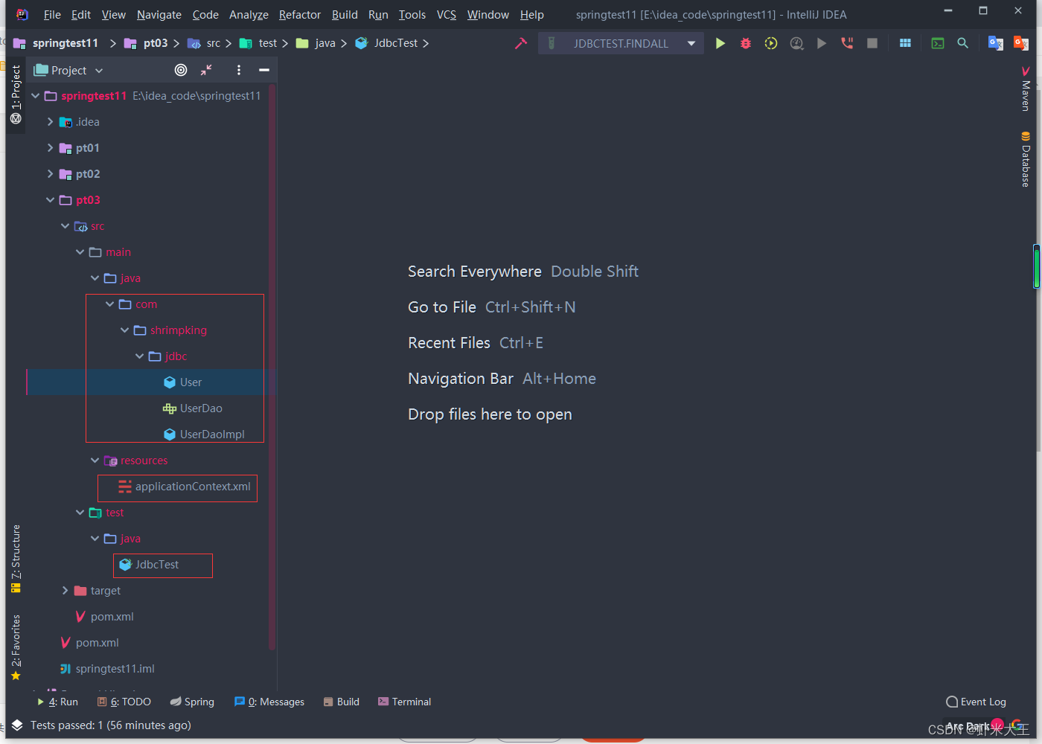Collapse the main folder chevron
The height and width of the screenshot is (744, 1042).
[x=80, y=252]
